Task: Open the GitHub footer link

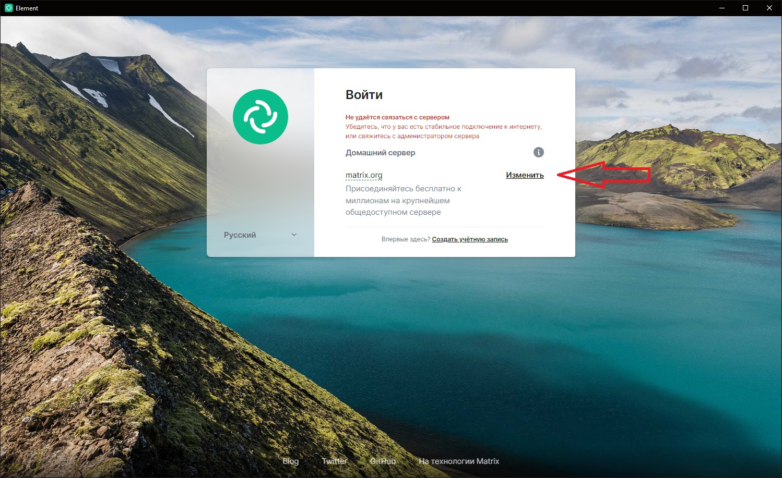Action: pos(383,461)
